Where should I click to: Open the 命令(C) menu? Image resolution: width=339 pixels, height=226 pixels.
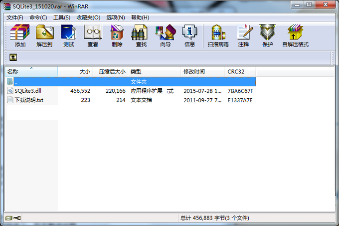tap(38, 17)
